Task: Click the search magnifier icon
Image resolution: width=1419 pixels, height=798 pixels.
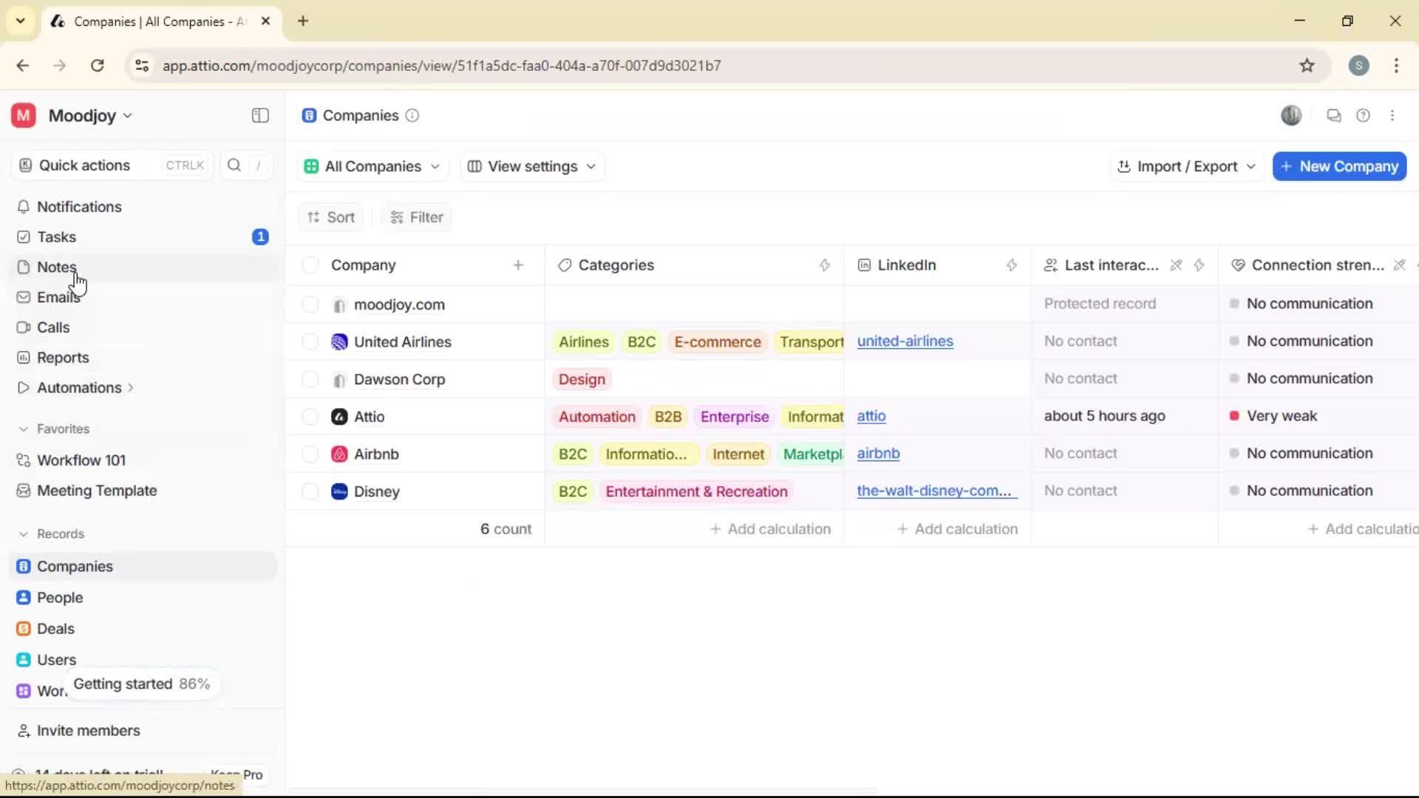Action: (234, 166)
